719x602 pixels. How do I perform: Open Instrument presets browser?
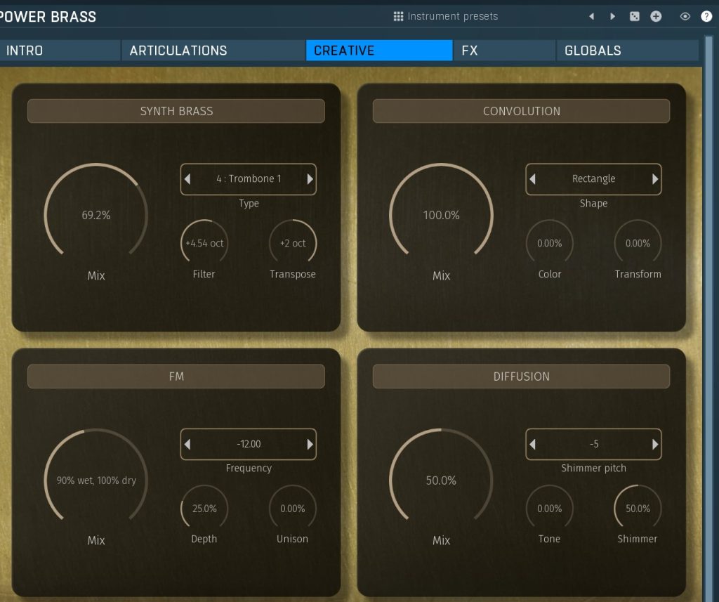click(x=446, y=16)
